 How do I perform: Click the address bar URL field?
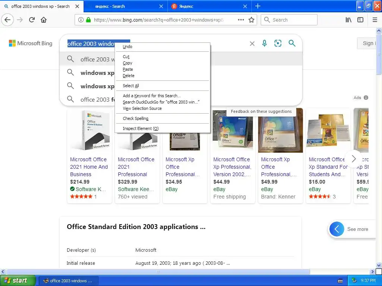(159, 20)
